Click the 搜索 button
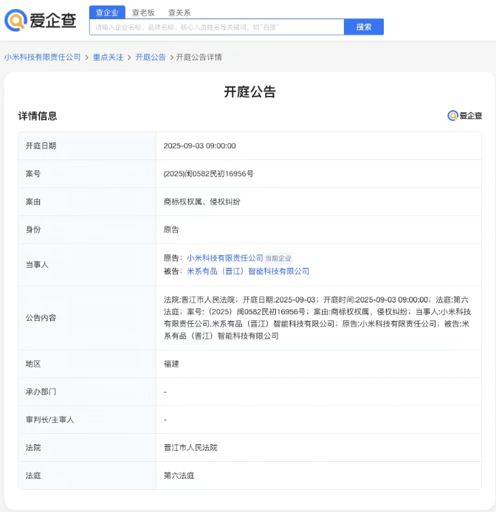496x512 pixels. (364, 27)
